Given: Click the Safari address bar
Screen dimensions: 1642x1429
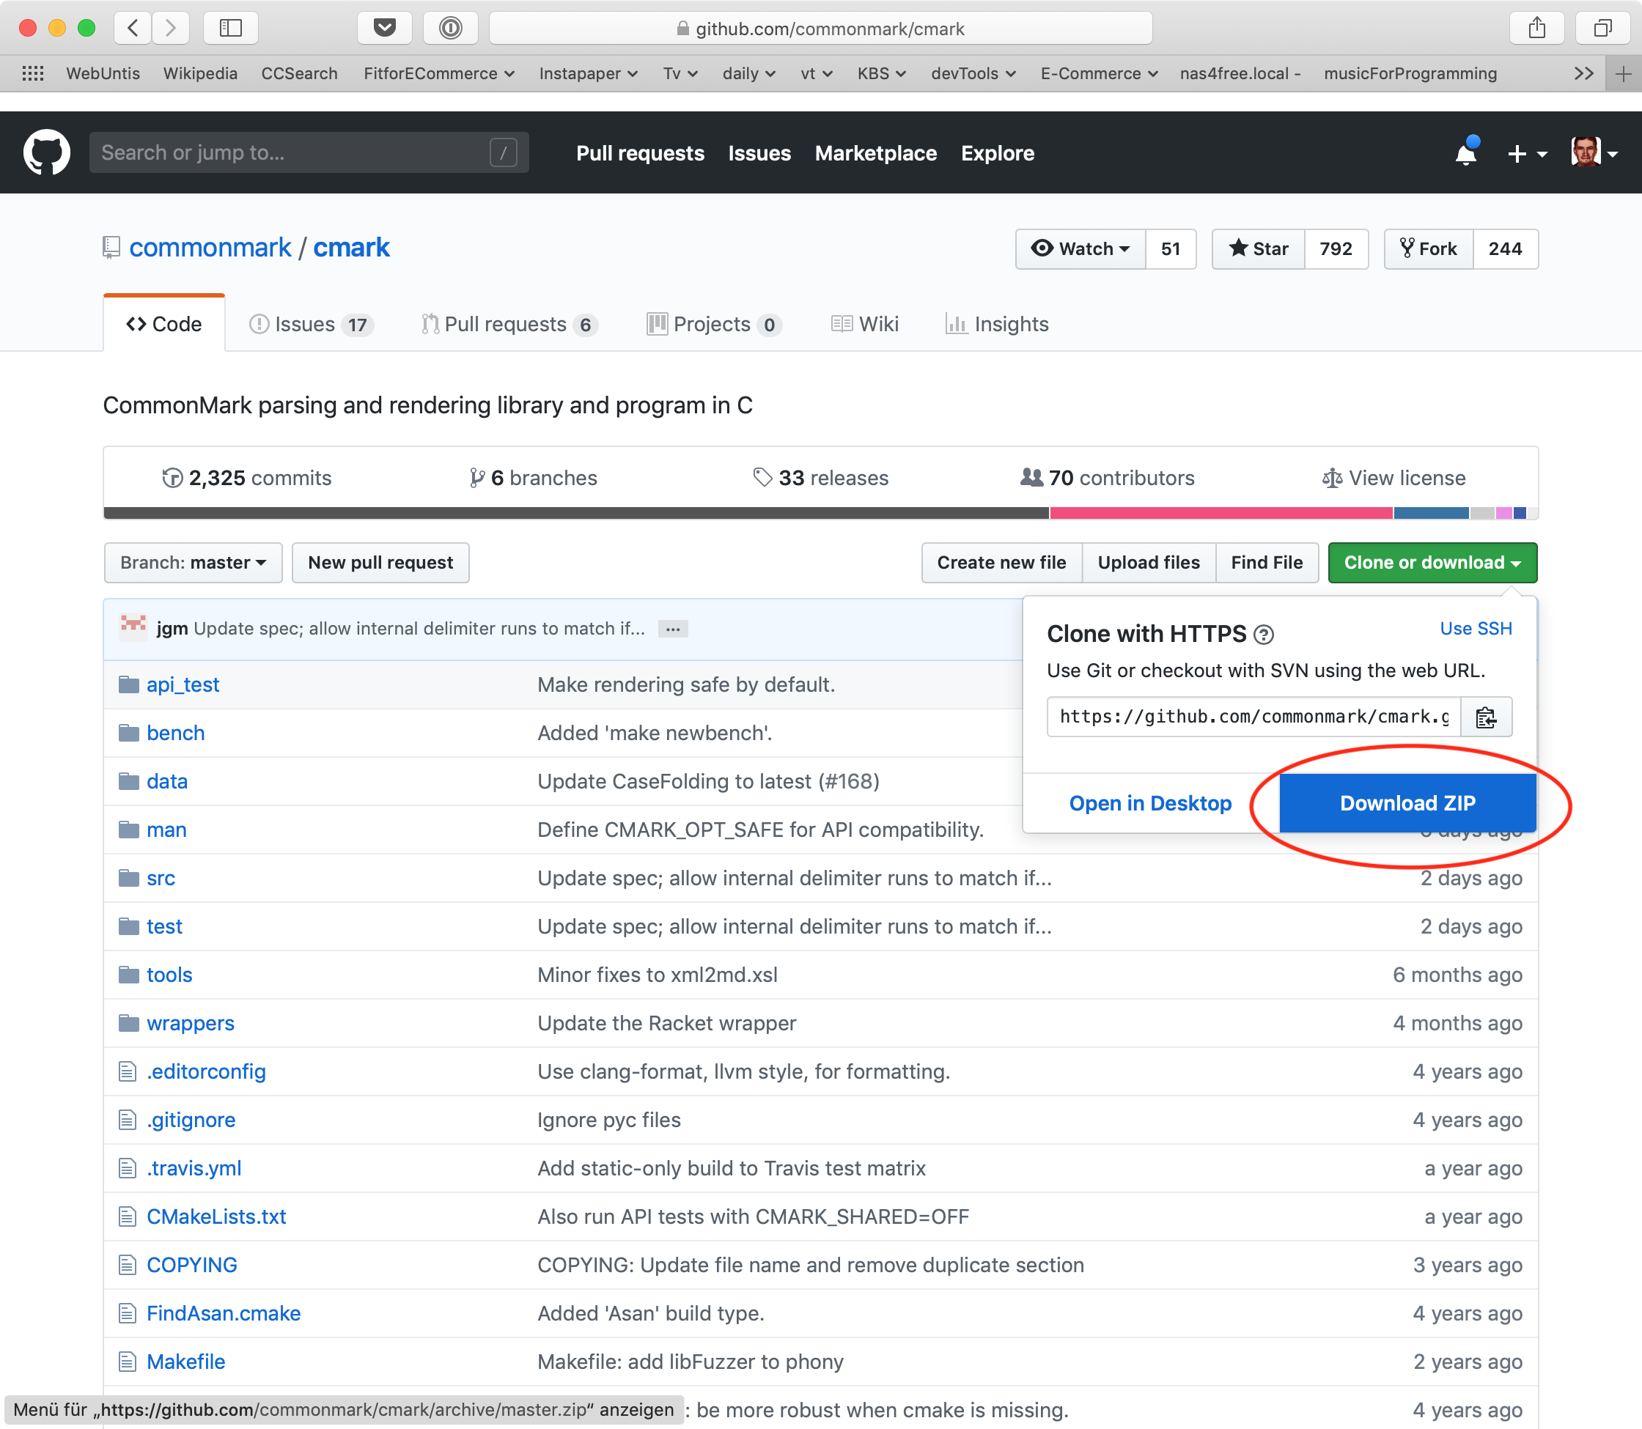Looking at the screenshot, I should coord(820,29).
